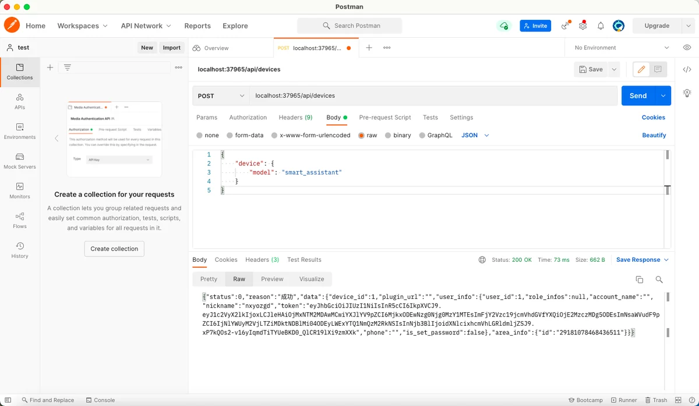Image resolution: width=699 pixels, height=406 pixels.
Task: Switch to the Params tab
Action: click(207, 117)
